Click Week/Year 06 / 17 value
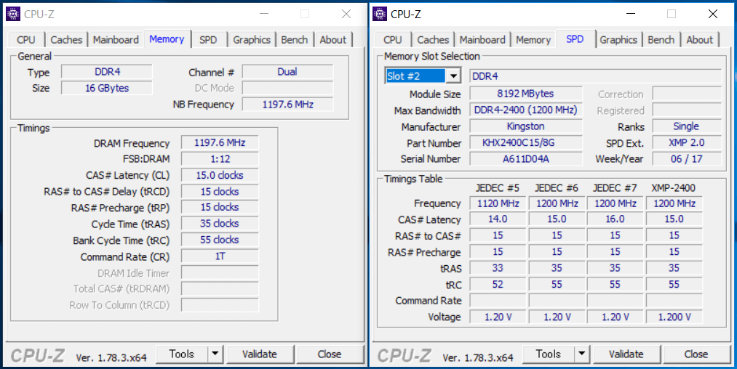The image size is (737, 369). (x=687, y=158)
